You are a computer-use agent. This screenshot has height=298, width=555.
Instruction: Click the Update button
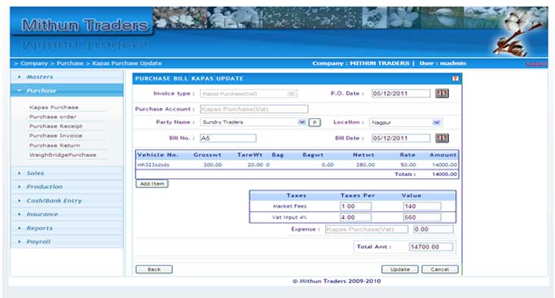(x=400, y=269)
